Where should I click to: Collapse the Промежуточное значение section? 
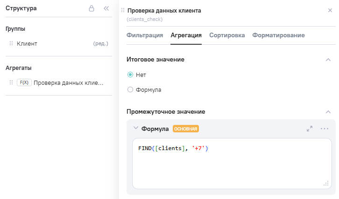click(x=328, y=112)
